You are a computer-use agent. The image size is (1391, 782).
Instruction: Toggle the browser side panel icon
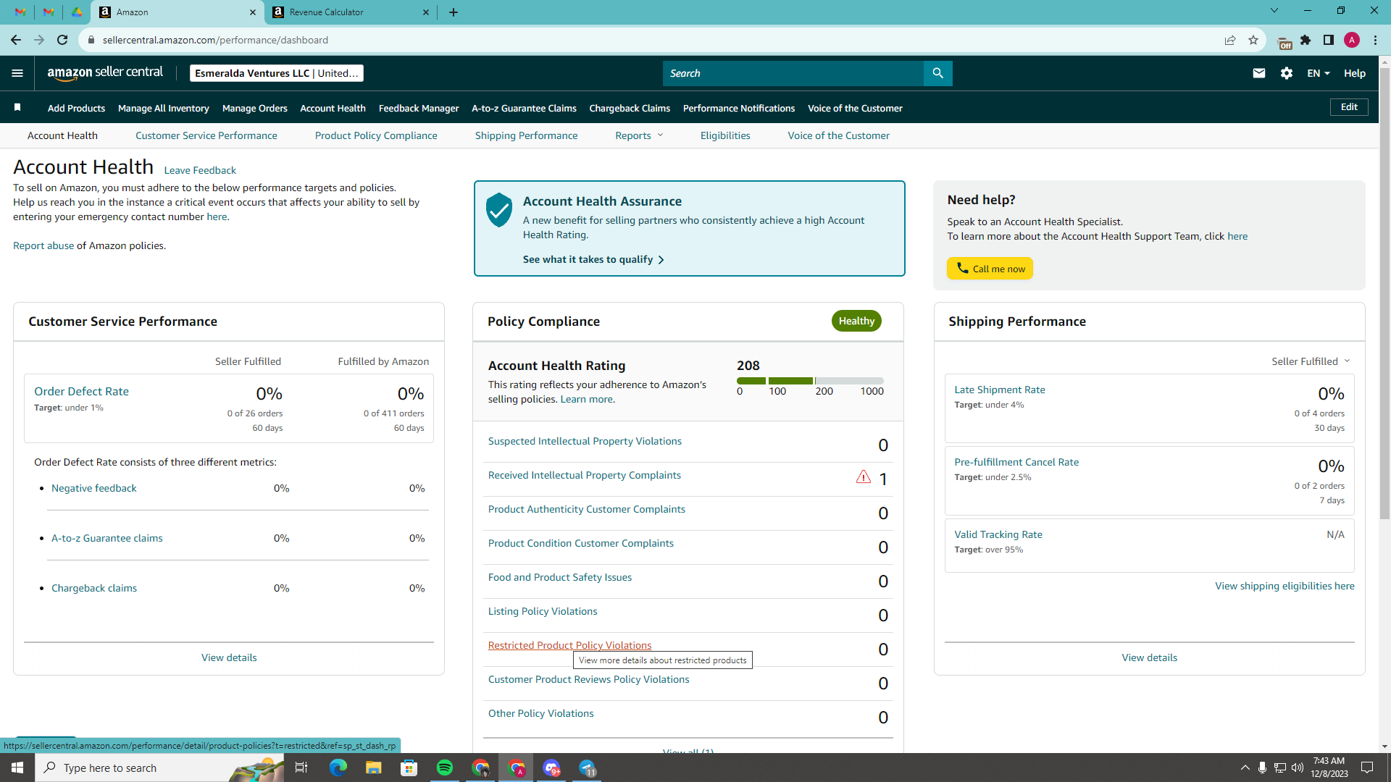pyautogui.click(x=1329, y=40)
